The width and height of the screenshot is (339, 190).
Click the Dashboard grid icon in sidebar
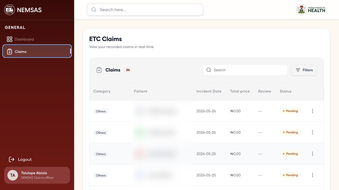(x=10, y=39)
